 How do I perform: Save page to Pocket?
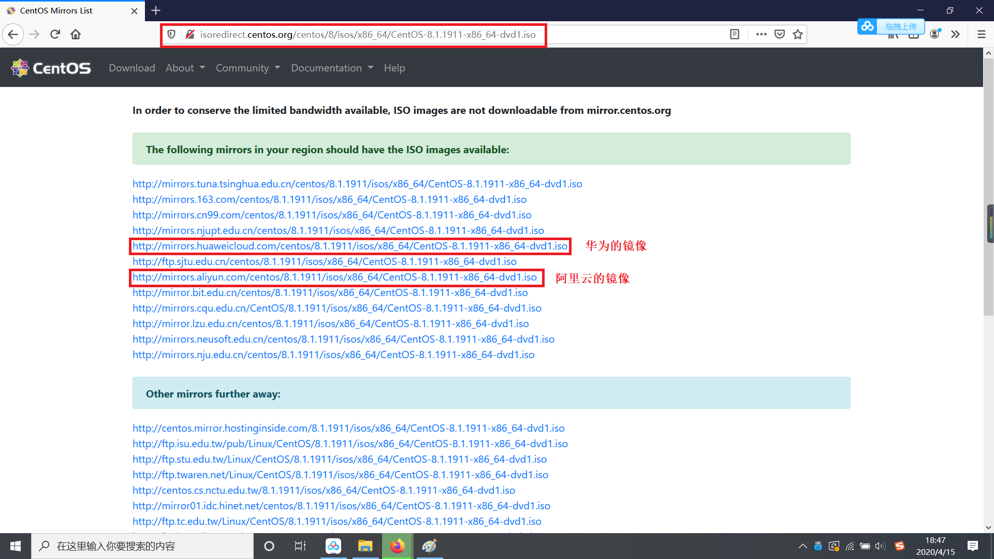(x=780, y=35)
